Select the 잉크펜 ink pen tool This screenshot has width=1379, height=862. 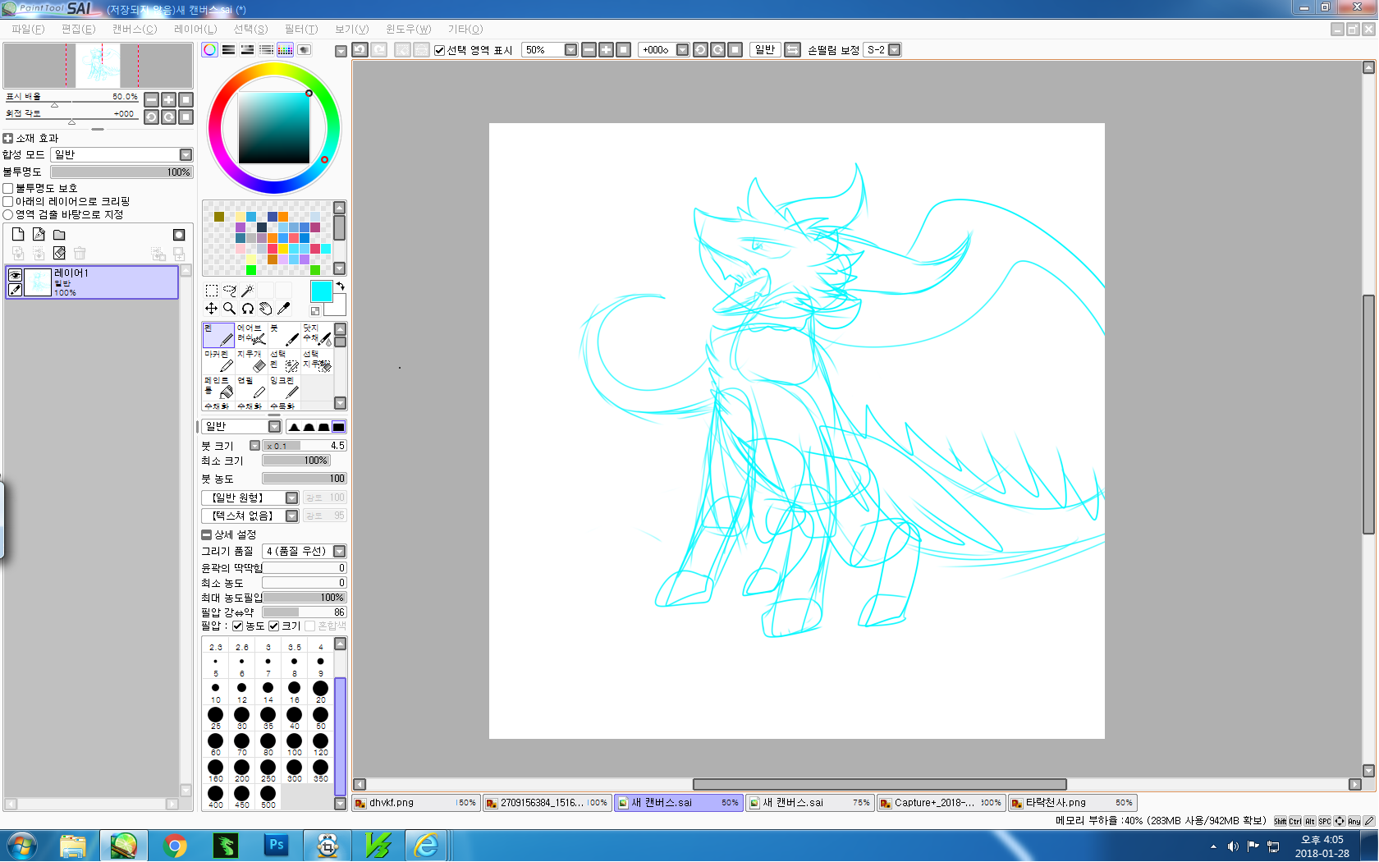point(284,387)
